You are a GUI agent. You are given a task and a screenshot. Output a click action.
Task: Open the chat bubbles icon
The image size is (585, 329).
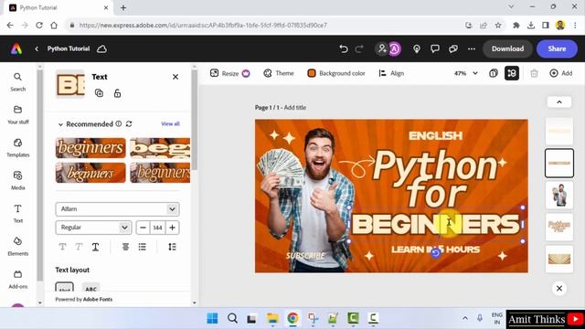pos(453,48)
